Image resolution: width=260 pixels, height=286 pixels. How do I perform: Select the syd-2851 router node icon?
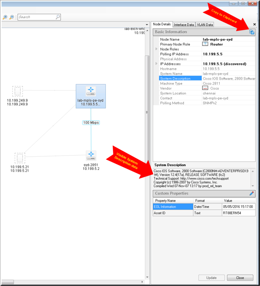[91, 155]
